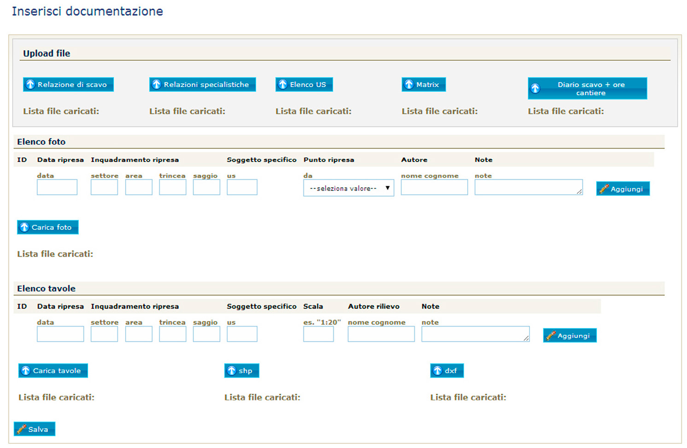Click 'Lista file caricati:' under the shp button
The image size is (687, 448).
coord(262,397)
